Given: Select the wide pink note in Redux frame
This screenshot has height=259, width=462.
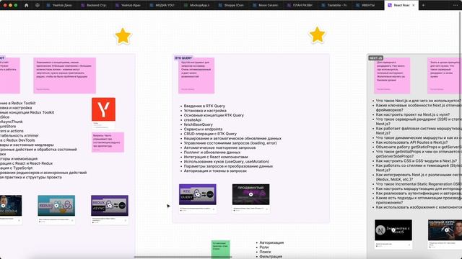Looking at the screenshot, I should tap(64, 76).
